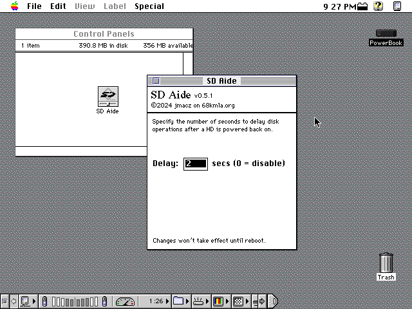Click 'secs (0 = disable)' text
This screenshot has width=412, height=309.
point(248,163)
